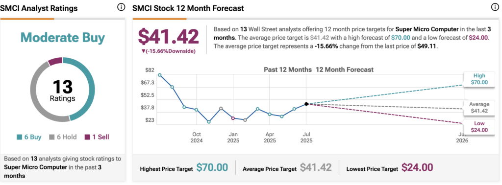
Task: Click the Lowest Price Target $24.00 value
Action: (417, 167)
